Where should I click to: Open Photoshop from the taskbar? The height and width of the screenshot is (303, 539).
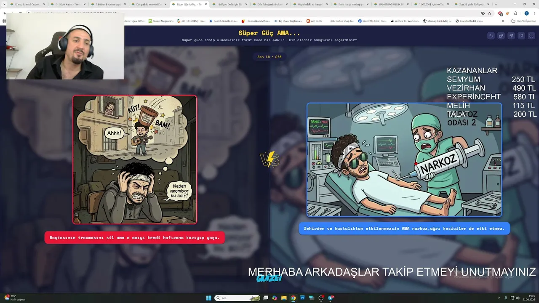click(x=302, y=298)
